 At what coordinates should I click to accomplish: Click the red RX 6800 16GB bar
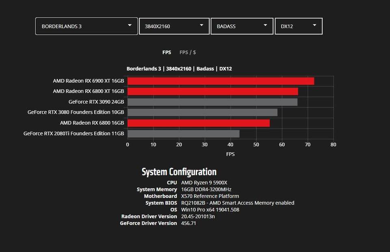point(199,123)
